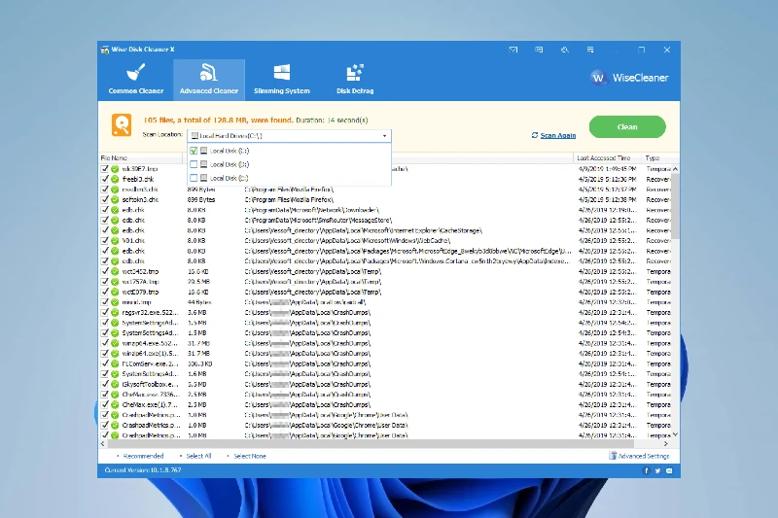Switch to the Advanced Cleaner tab
Image resolution: width=778 pixels, height=518 pixels.
point(209,80)
